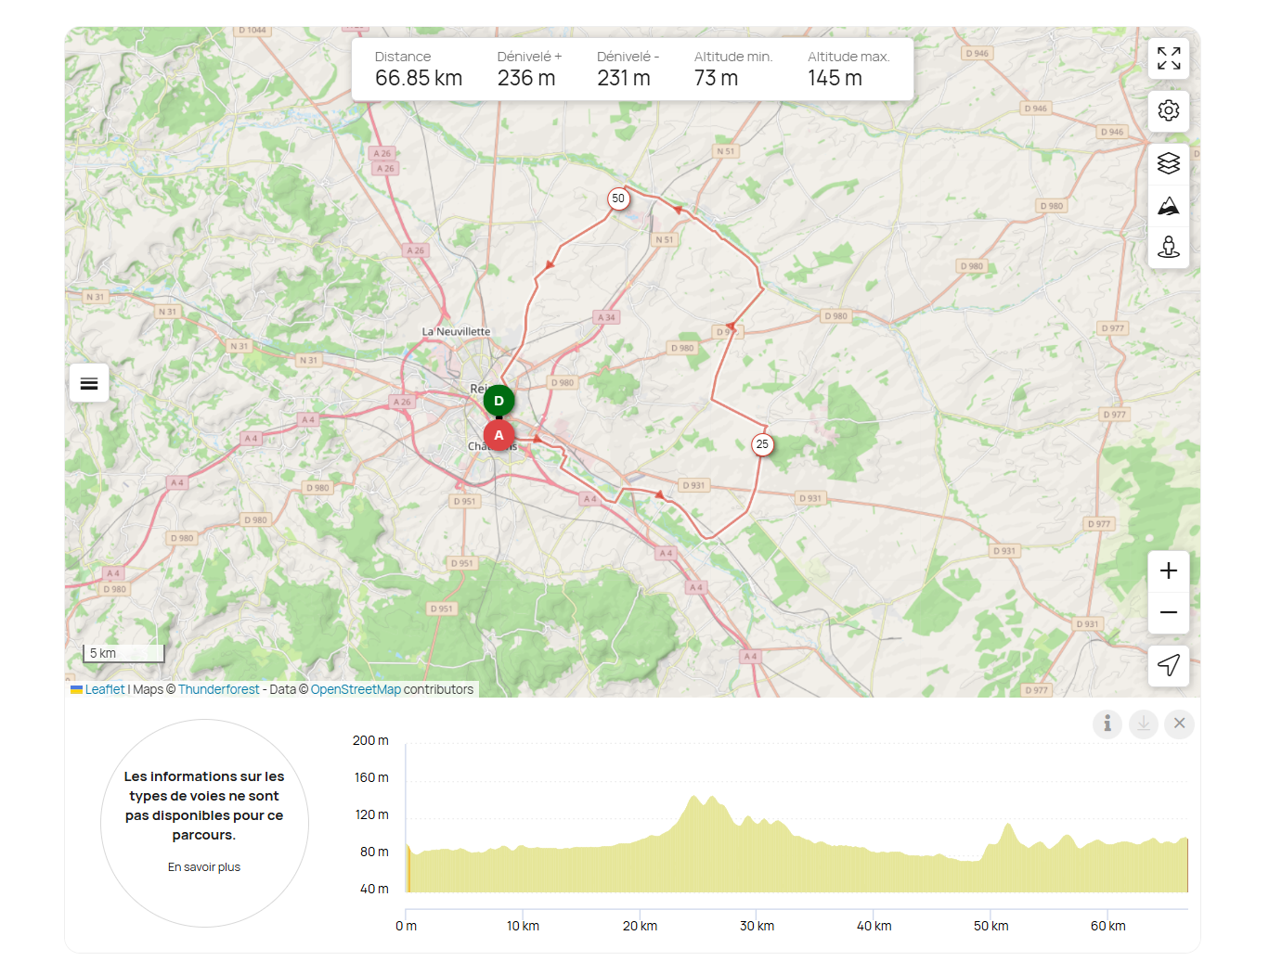Viewport: 1269px width, 974px height.
Task: Click the 50 km route marker
Action: 618,199
